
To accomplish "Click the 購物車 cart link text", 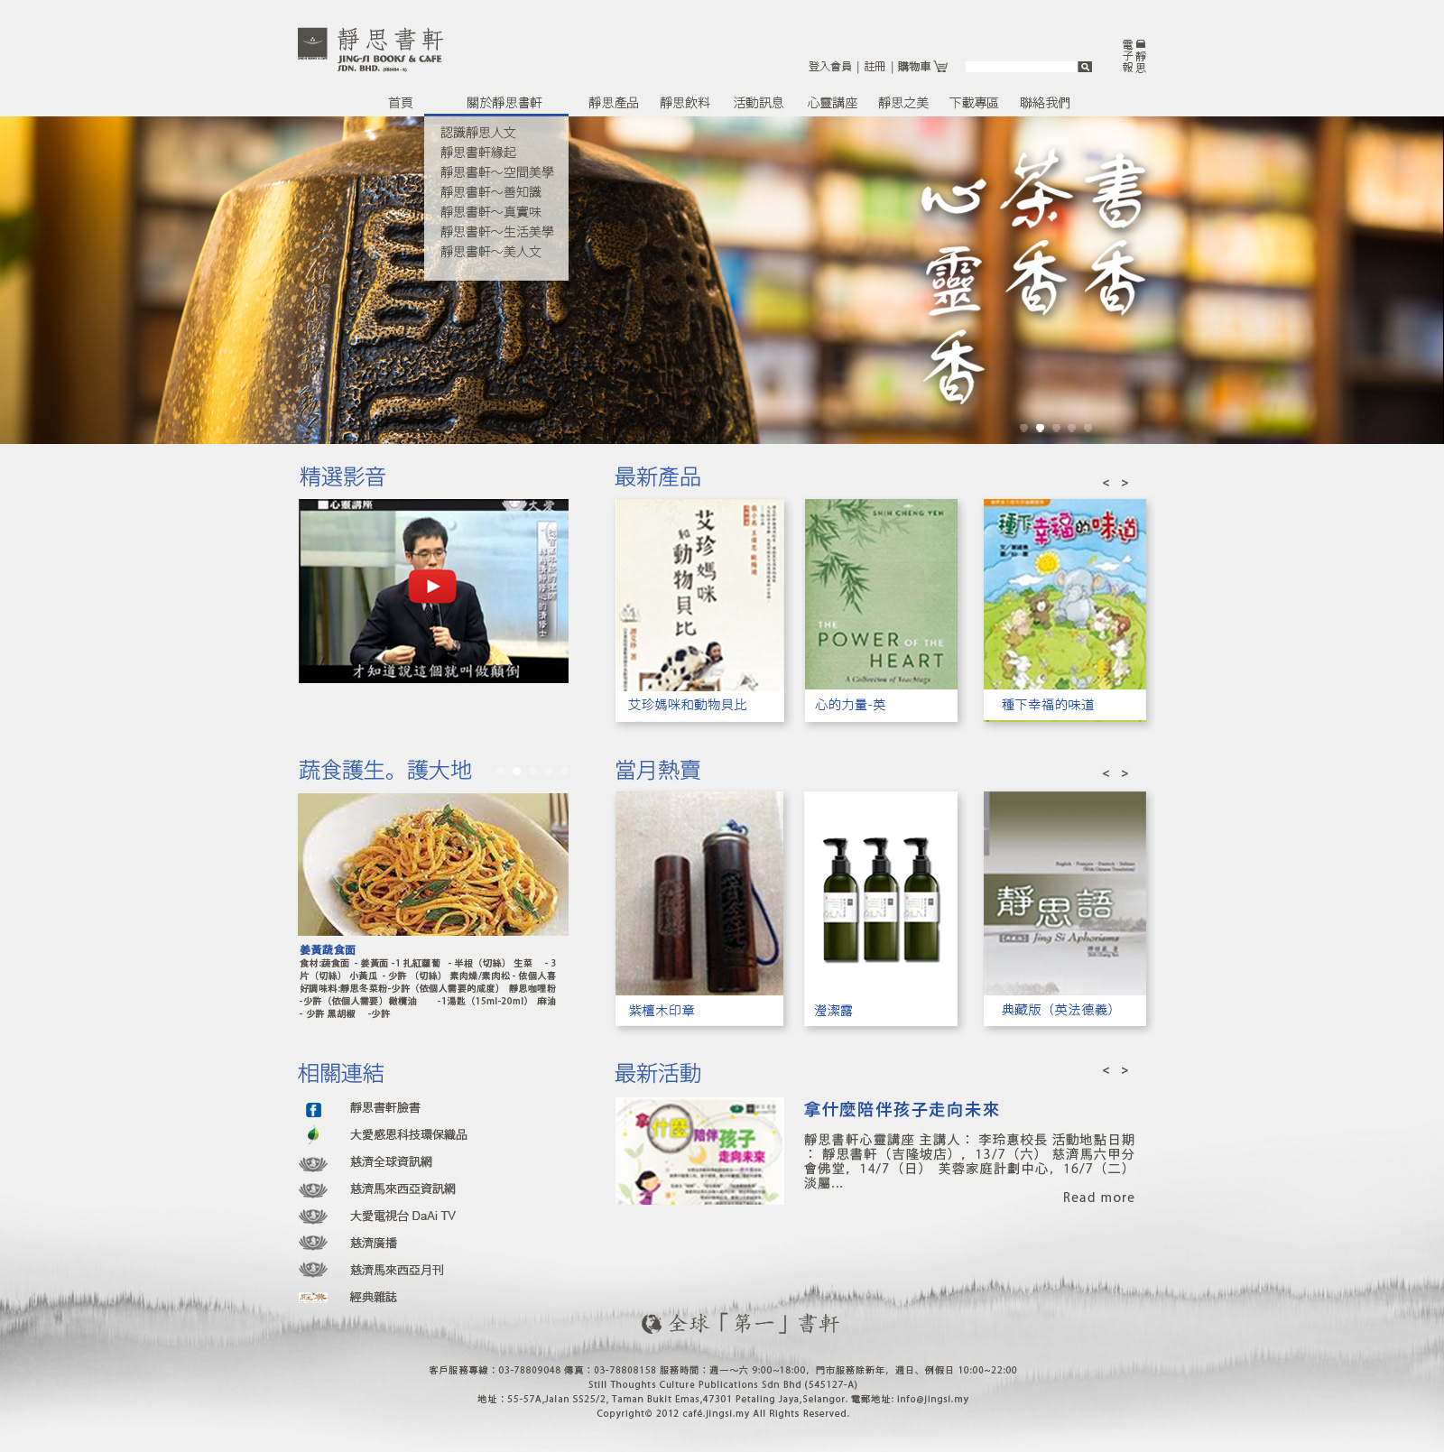I will coord(914,67).
